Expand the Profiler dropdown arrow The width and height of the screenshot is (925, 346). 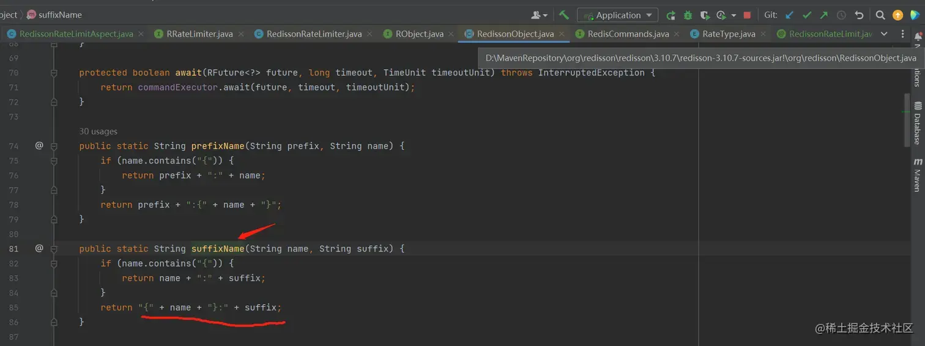pos(734,15)
